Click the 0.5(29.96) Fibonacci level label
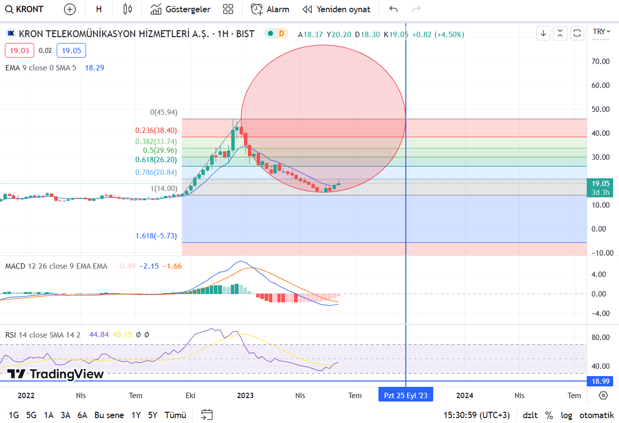This screenshot has width=619, height=423. (x=160, y=150)
